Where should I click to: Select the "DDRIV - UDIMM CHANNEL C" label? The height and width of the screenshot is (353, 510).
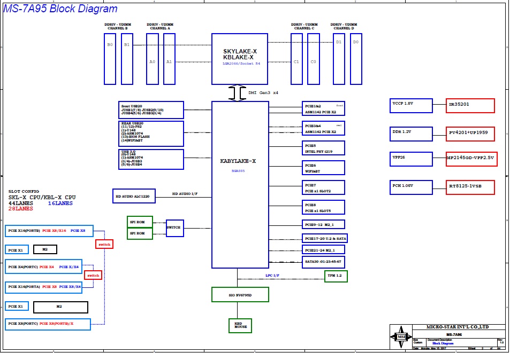tap(305, 26)
